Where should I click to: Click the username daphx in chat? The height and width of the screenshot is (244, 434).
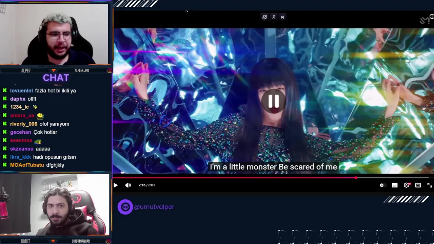[18, 99]
